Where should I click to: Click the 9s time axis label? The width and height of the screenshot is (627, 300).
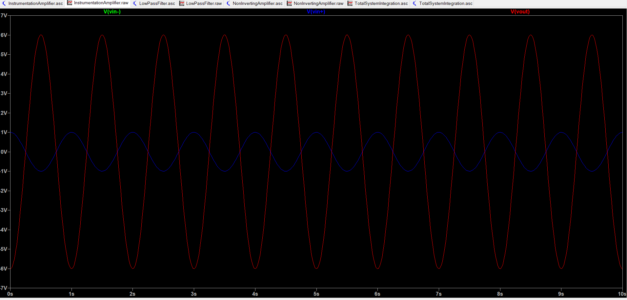(561, 294)
